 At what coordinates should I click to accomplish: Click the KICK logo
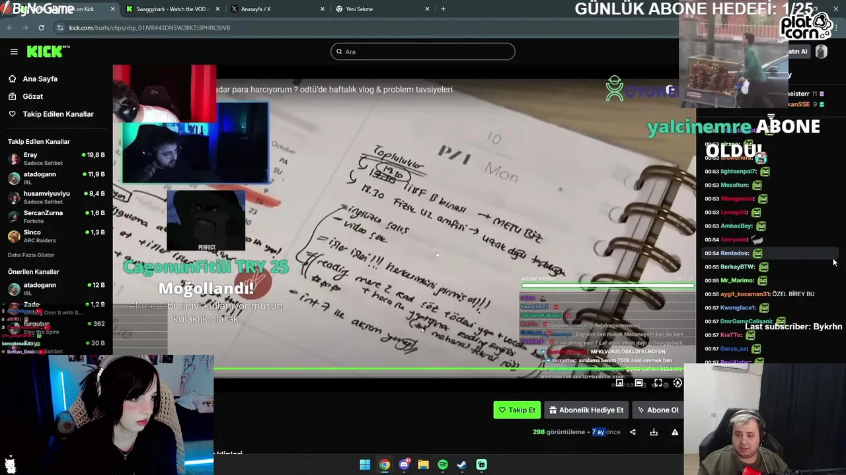48,51
